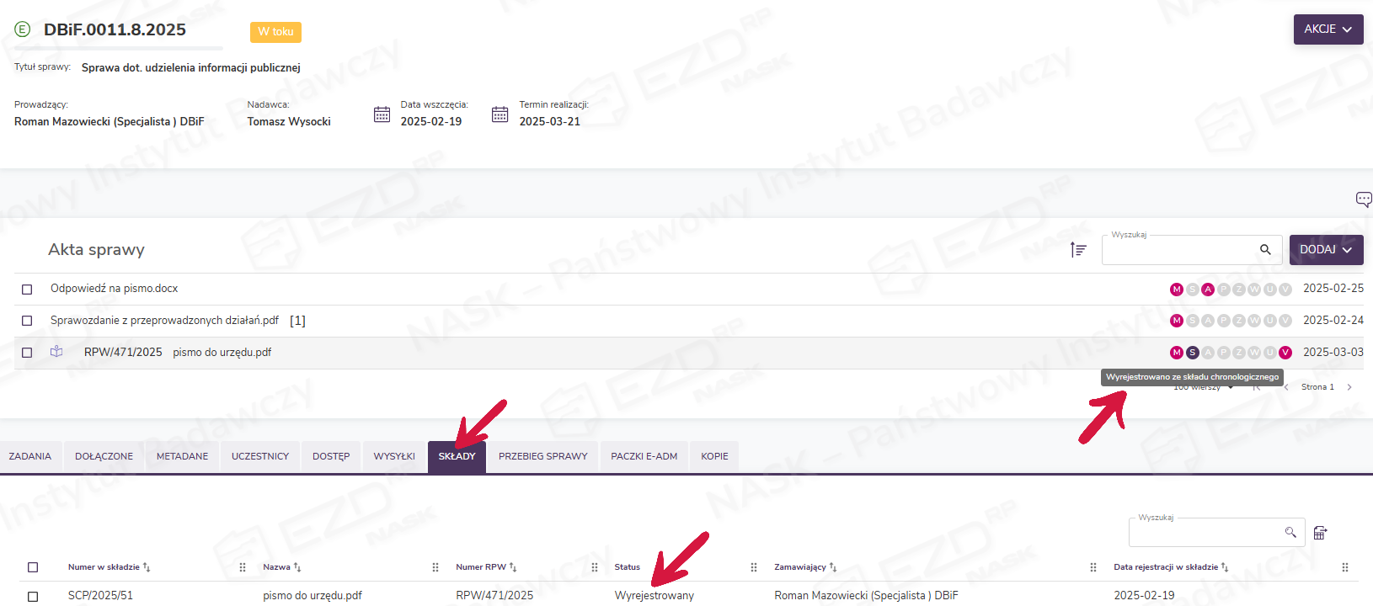The image size is (1373, 606).
Task: Tick checkbox for Odpowiedź na pismo.docx
Action: (27, 290)
